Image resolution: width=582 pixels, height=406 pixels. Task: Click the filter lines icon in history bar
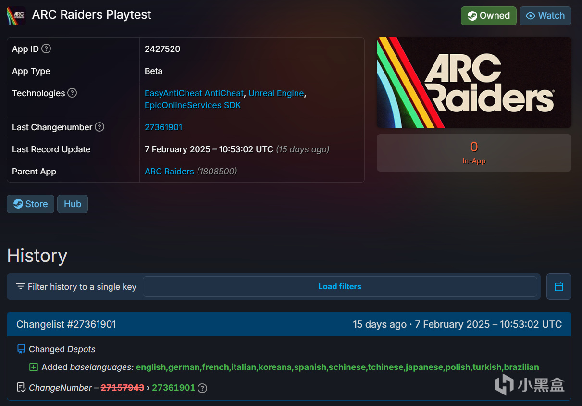tap(20, 286)
